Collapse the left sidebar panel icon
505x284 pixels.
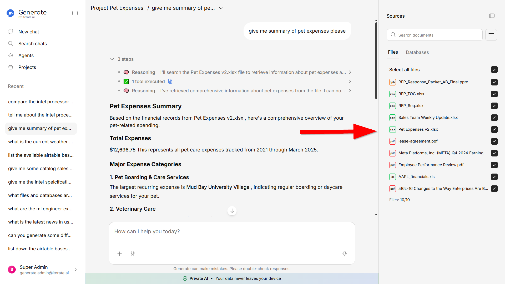pos(75,13)
